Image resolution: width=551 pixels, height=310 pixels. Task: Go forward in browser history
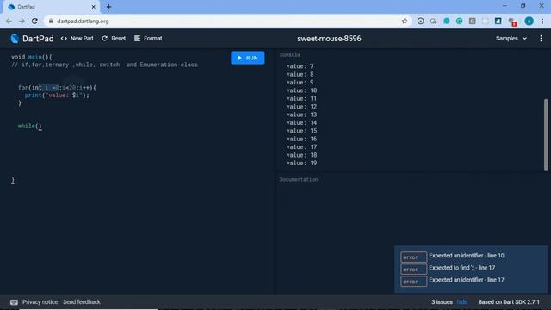tap(22, 21)
